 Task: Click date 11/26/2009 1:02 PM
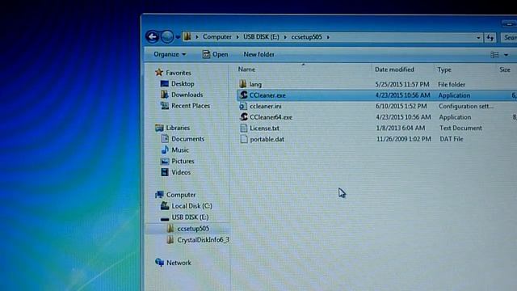tap(404, 139)
